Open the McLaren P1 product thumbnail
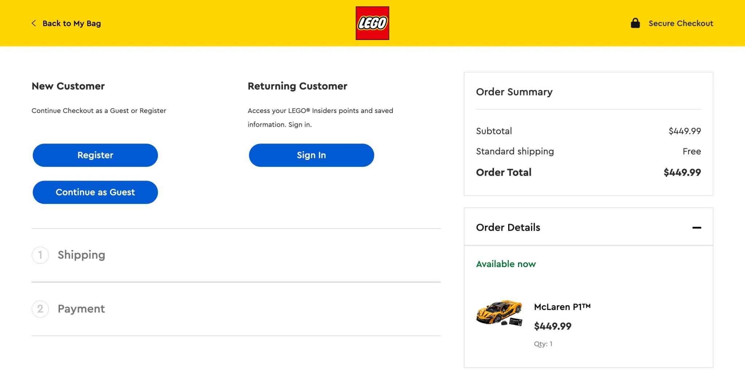The image size is (745, 387). pos(499,313)
